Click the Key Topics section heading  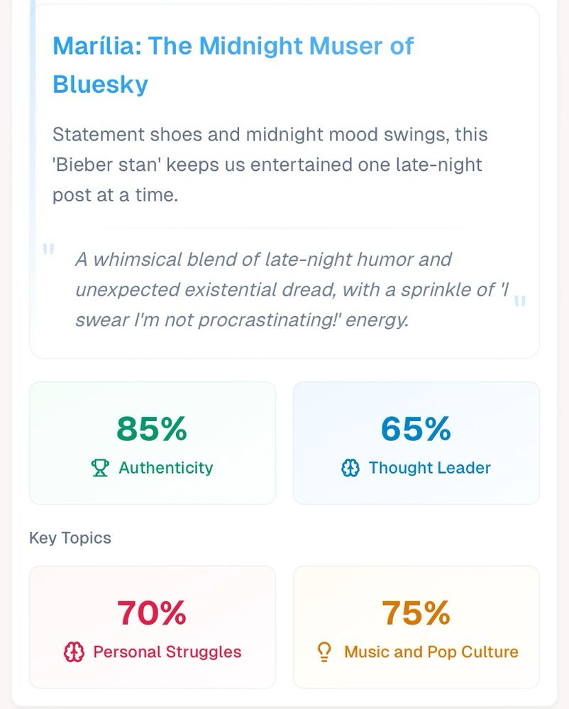click(x=70, y=538)
